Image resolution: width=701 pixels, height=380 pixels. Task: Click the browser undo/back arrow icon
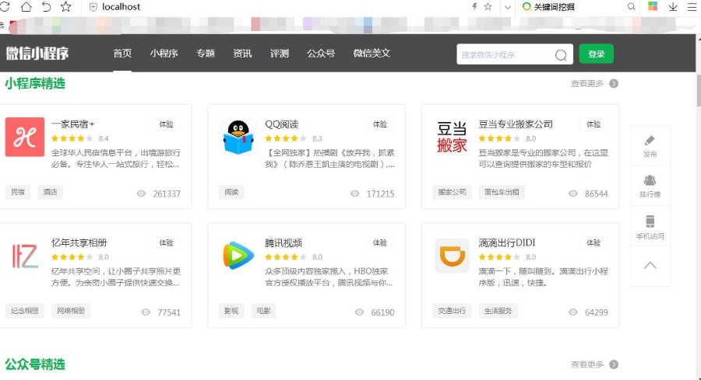click(46, 7)
